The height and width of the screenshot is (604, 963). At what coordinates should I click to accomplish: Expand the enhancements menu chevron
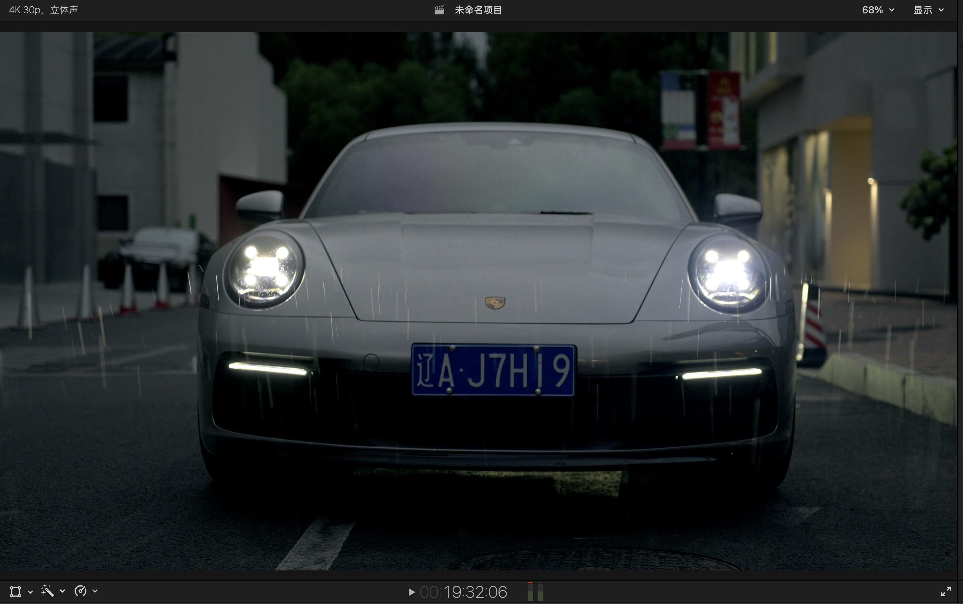pyautogui.click(x=62, y=591)
